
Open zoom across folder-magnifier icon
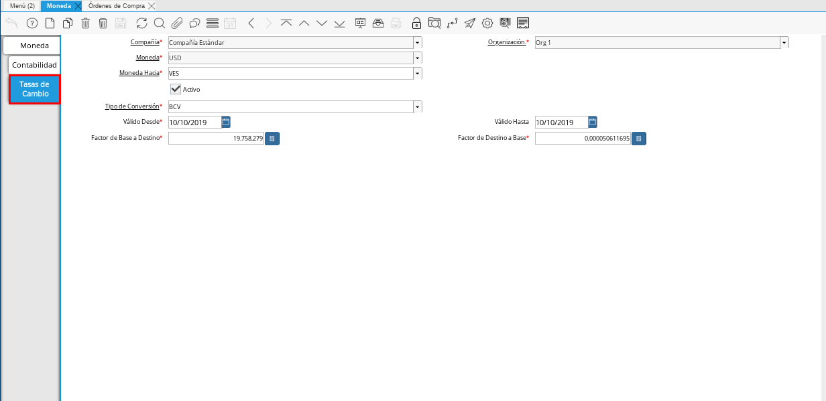tap(434, 23)
